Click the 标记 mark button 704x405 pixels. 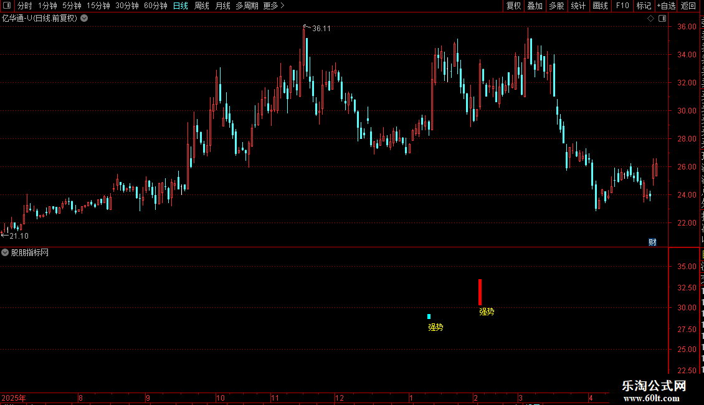(644, 6)
